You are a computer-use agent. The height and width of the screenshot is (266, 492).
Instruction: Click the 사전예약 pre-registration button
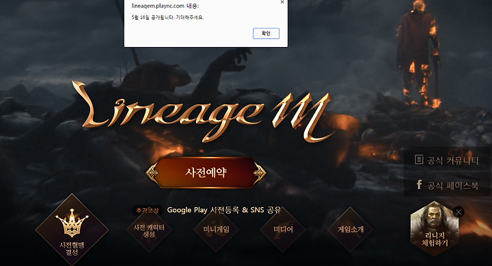[x=206, y=173]
